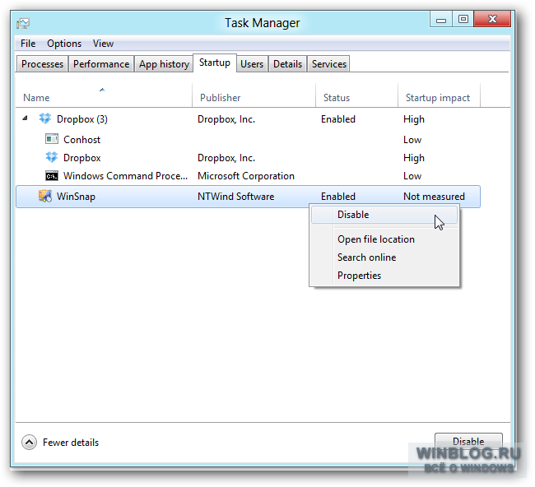Click the Not measured impact cell
535x487 pixels.
[434, 197]
